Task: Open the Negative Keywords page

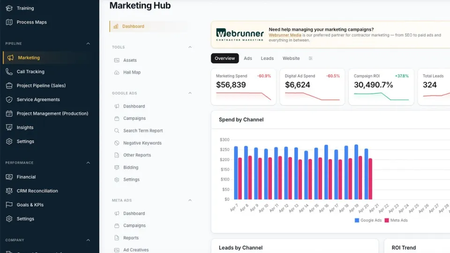Action: click(142, 143)
